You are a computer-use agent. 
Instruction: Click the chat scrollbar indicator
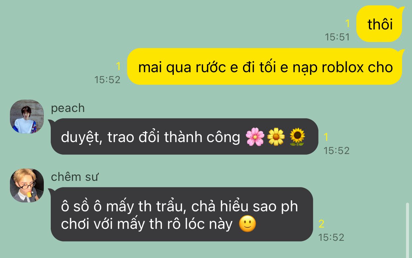click(x=408, y=230)
